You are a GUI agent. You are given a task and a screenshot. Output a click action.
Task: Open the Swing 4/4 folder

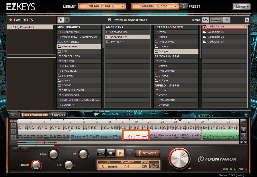coord(128,42)
